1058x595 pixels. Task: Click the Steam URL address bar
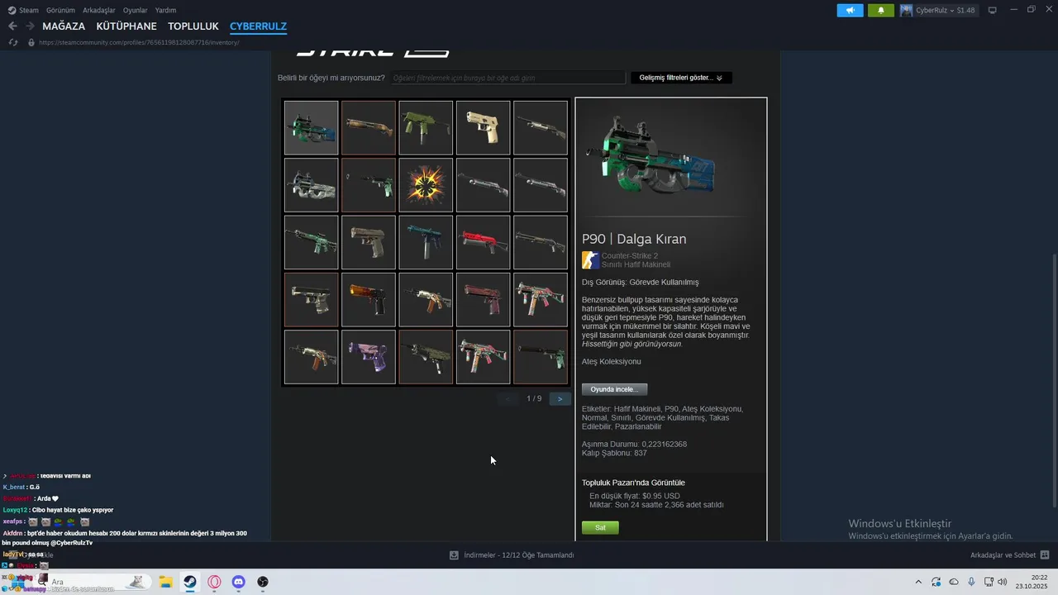click(139, 42)
